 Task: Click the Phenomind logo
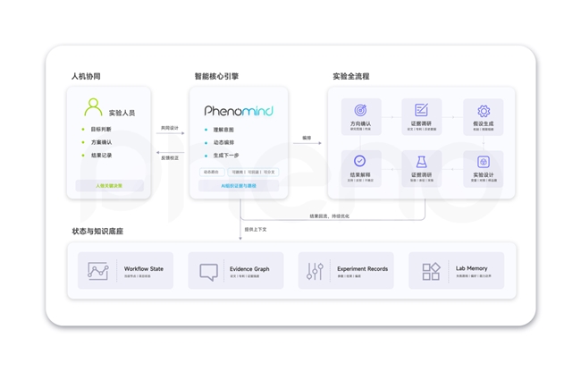239,110
